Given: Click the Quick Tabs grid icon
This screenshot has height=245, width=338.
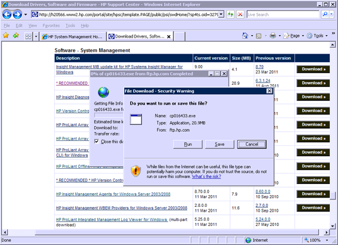Looking at the screenshot, I should point(28,36).
